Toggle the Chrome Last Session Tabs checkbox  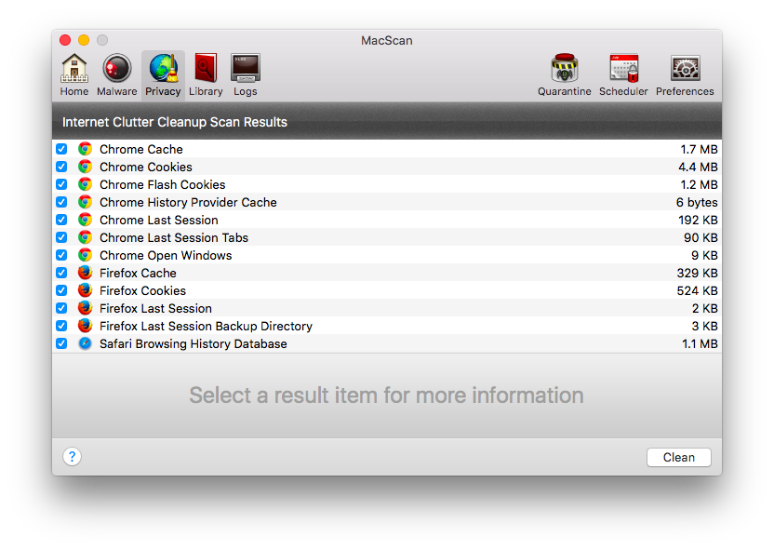61,237
